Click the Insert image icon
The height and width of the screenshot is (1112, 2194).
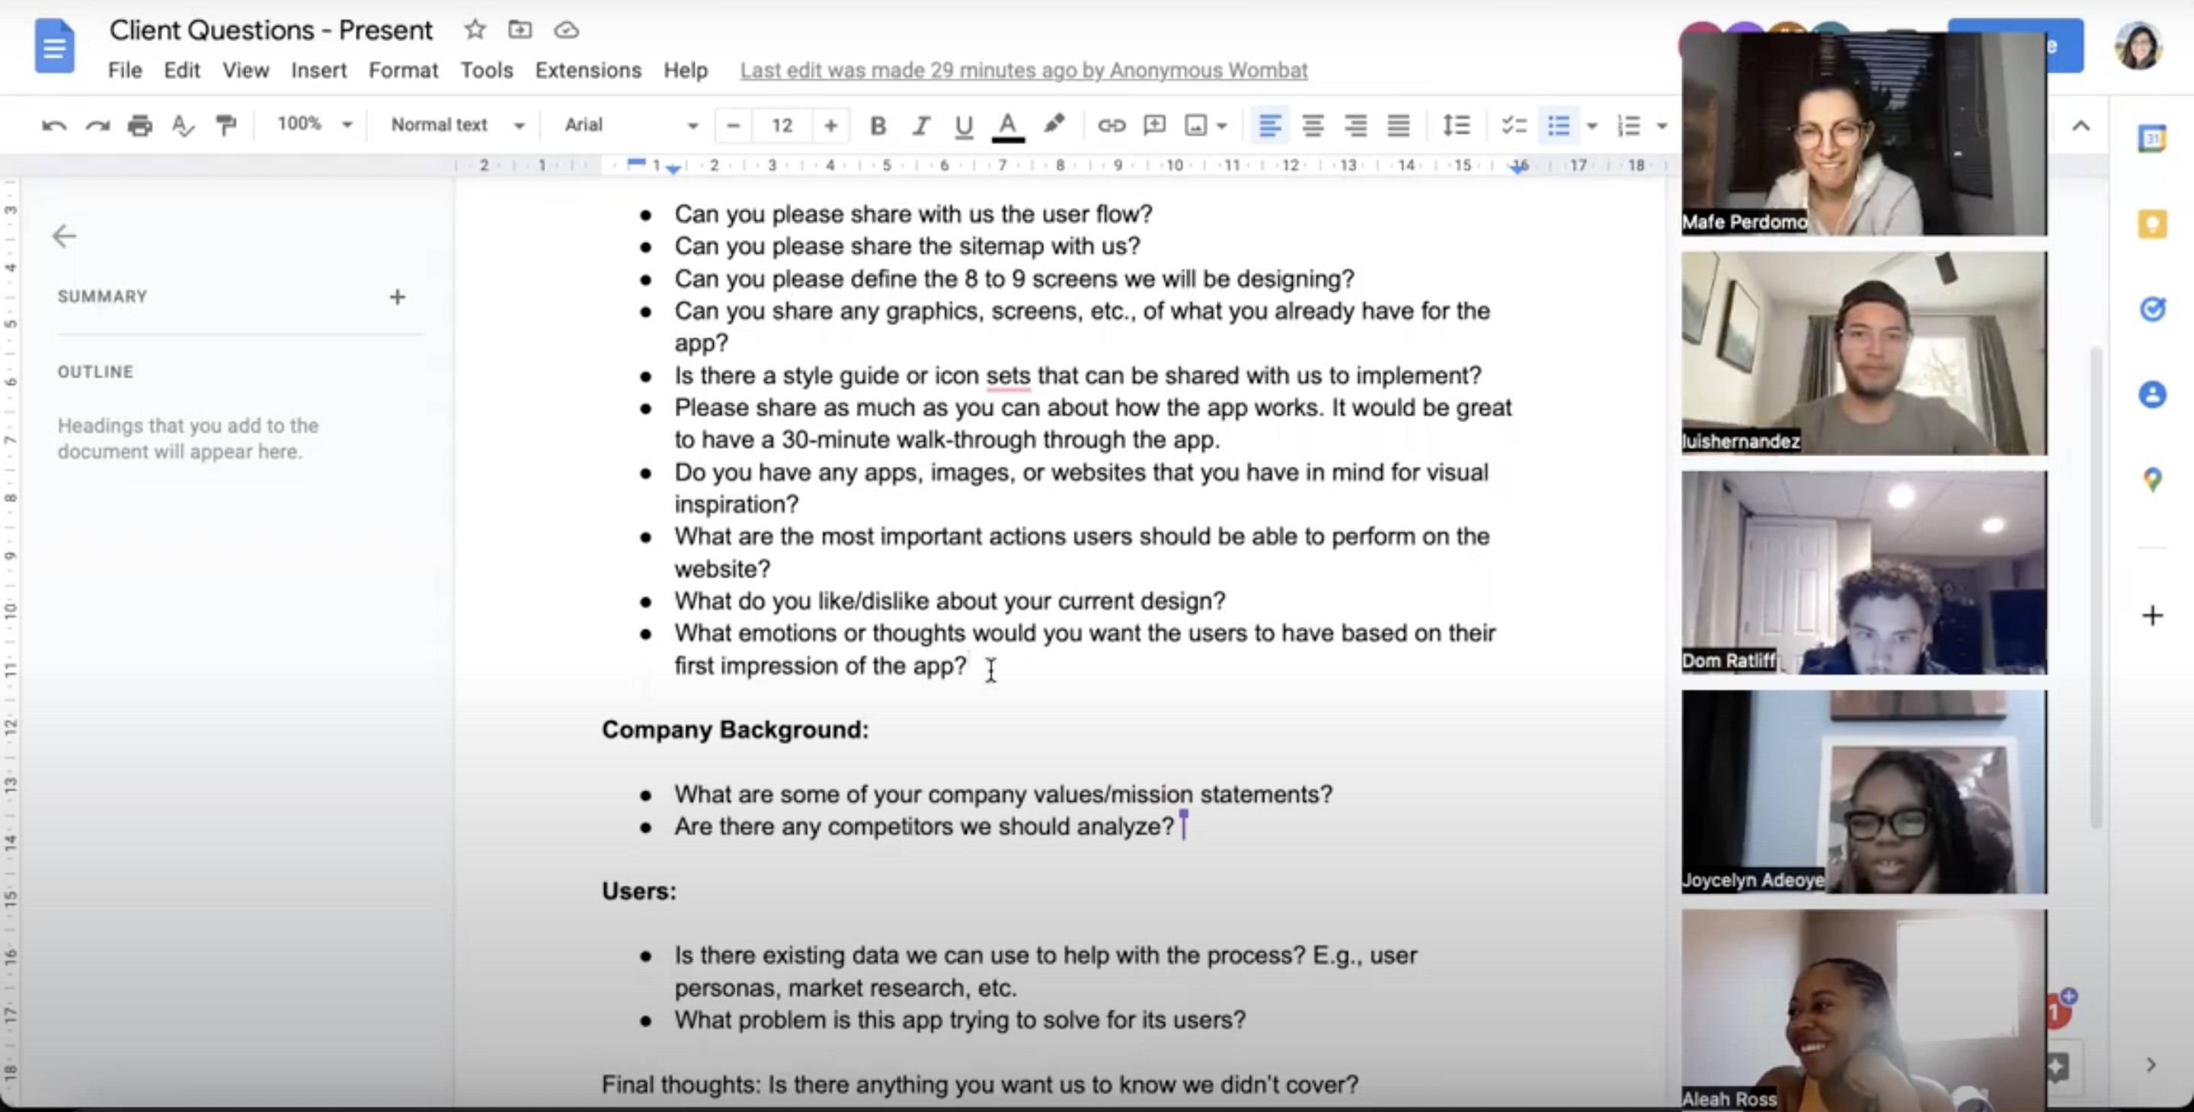pyautogui.click(x=1196, y=126)
